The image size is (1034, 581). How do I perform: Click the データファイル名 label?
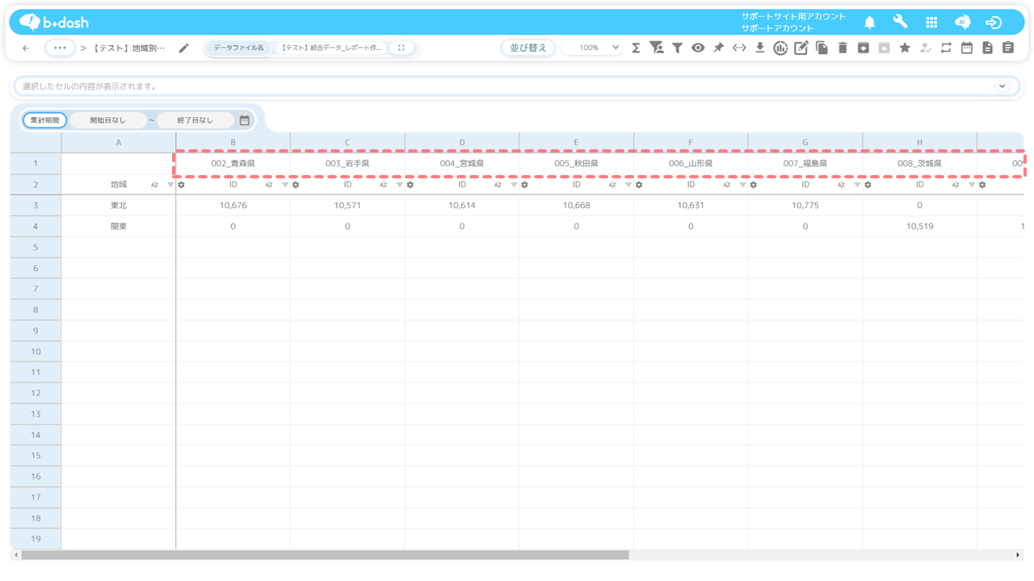point(238,48)
